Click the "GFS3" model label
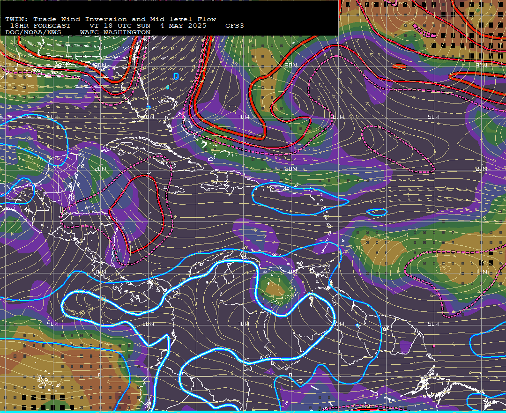Image resolution: width=506 pixels, height=413 pixels. [235, 26]
